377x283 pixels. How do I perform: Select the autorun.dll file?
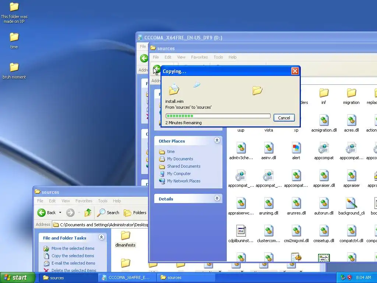pyautogui.click(x=324, y=206)
